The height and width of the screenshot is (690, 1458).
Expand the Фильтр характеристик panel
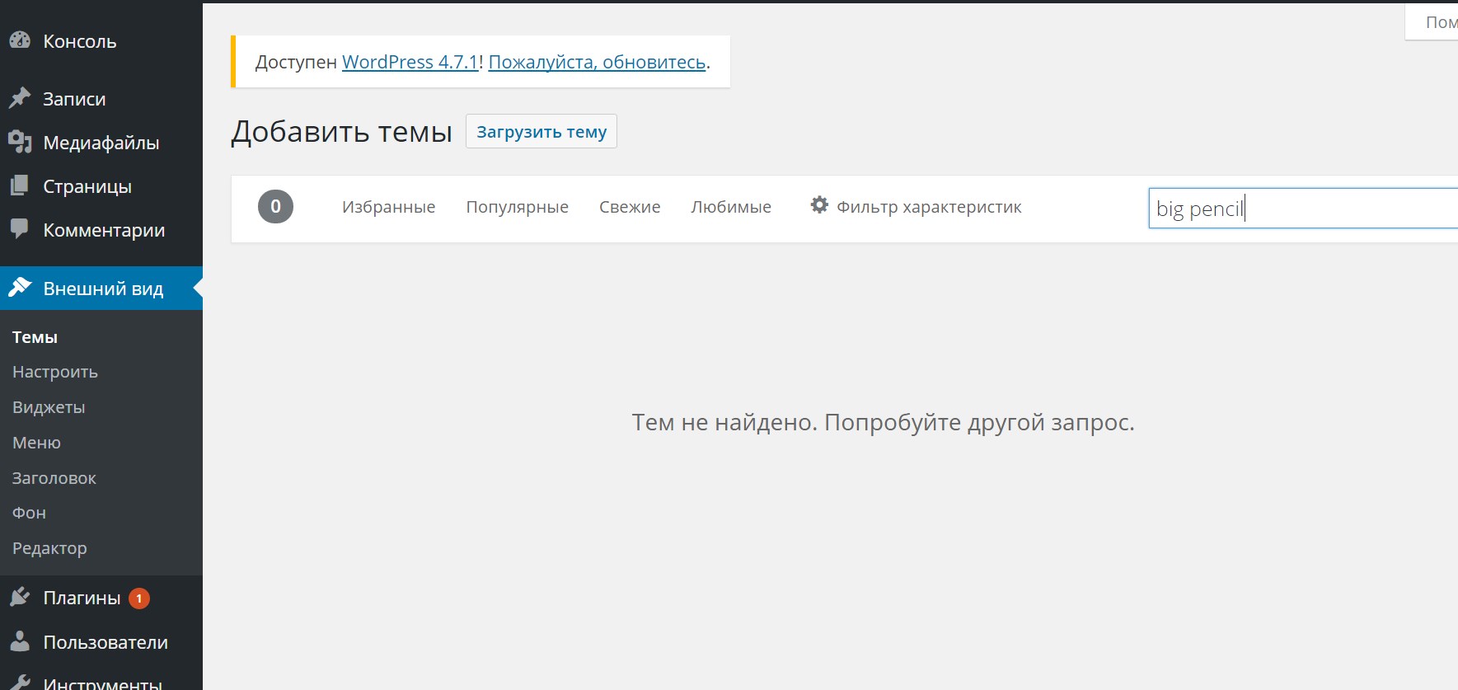[916, 207]
